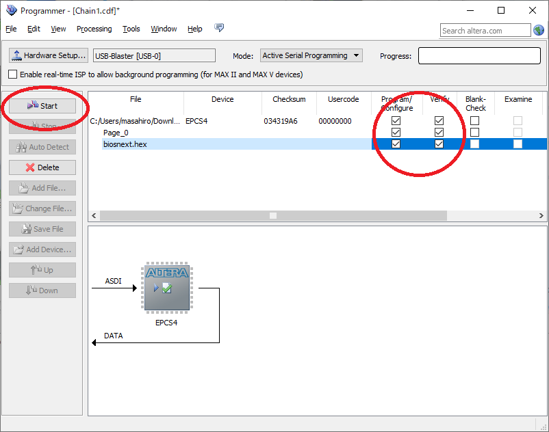
Task: Click the EPCS4 label under chip
Action: pyautogui.click(x=166, y=323)
